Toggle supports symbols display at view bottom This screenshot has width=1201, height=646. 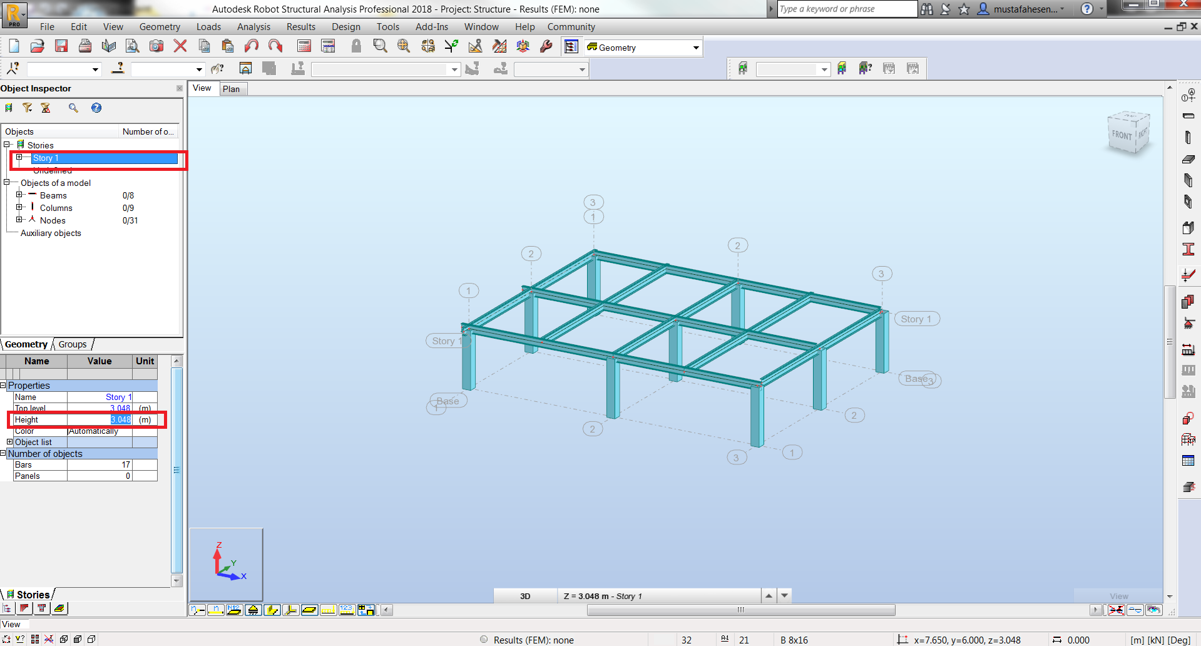tap(253, 610)
